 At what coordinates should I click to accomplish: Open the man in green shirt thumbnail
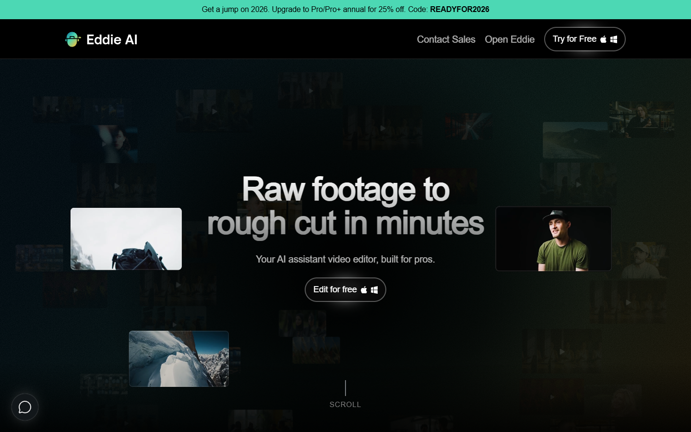[x=553, y=239]
